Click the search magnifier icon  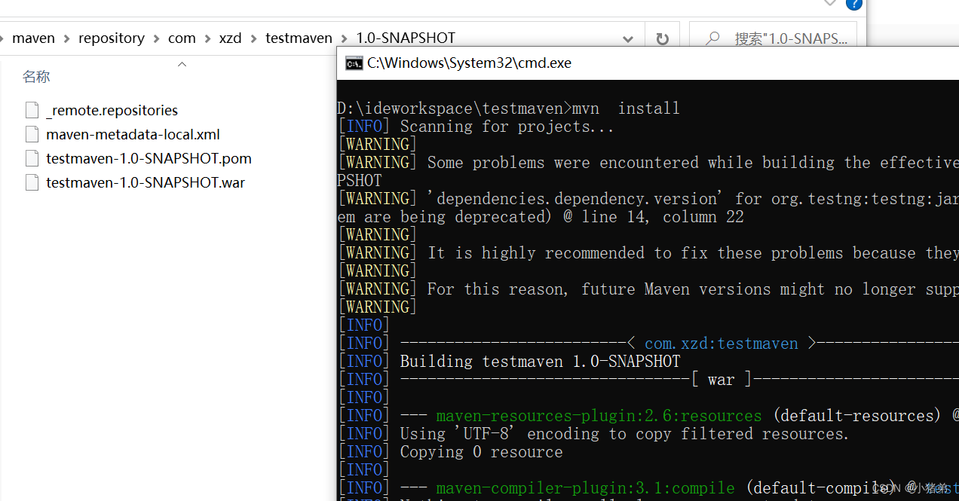click(712, 38)
